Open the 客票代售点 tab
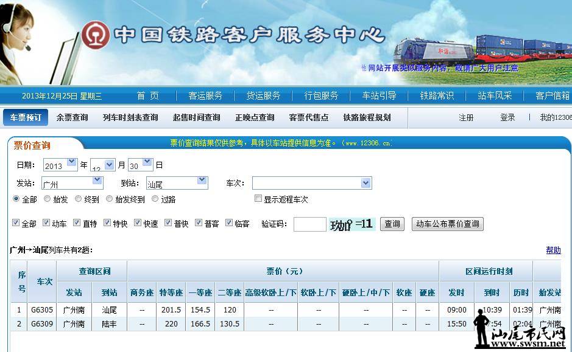This screenshot has width=572, height=352. point(309,117)
